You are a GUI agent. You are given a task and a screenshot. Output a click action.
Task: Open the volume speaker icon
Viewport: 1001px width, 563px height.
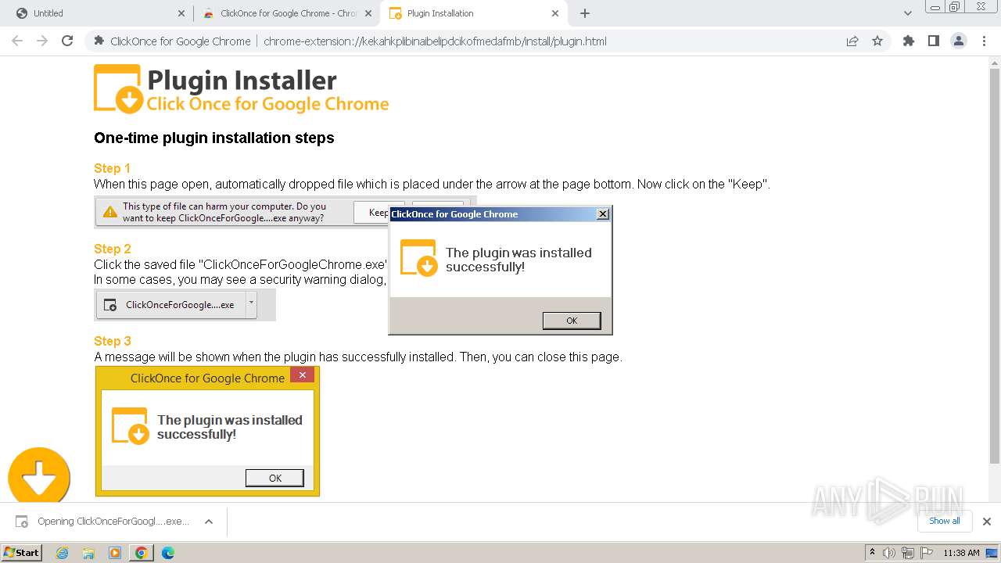889,553
